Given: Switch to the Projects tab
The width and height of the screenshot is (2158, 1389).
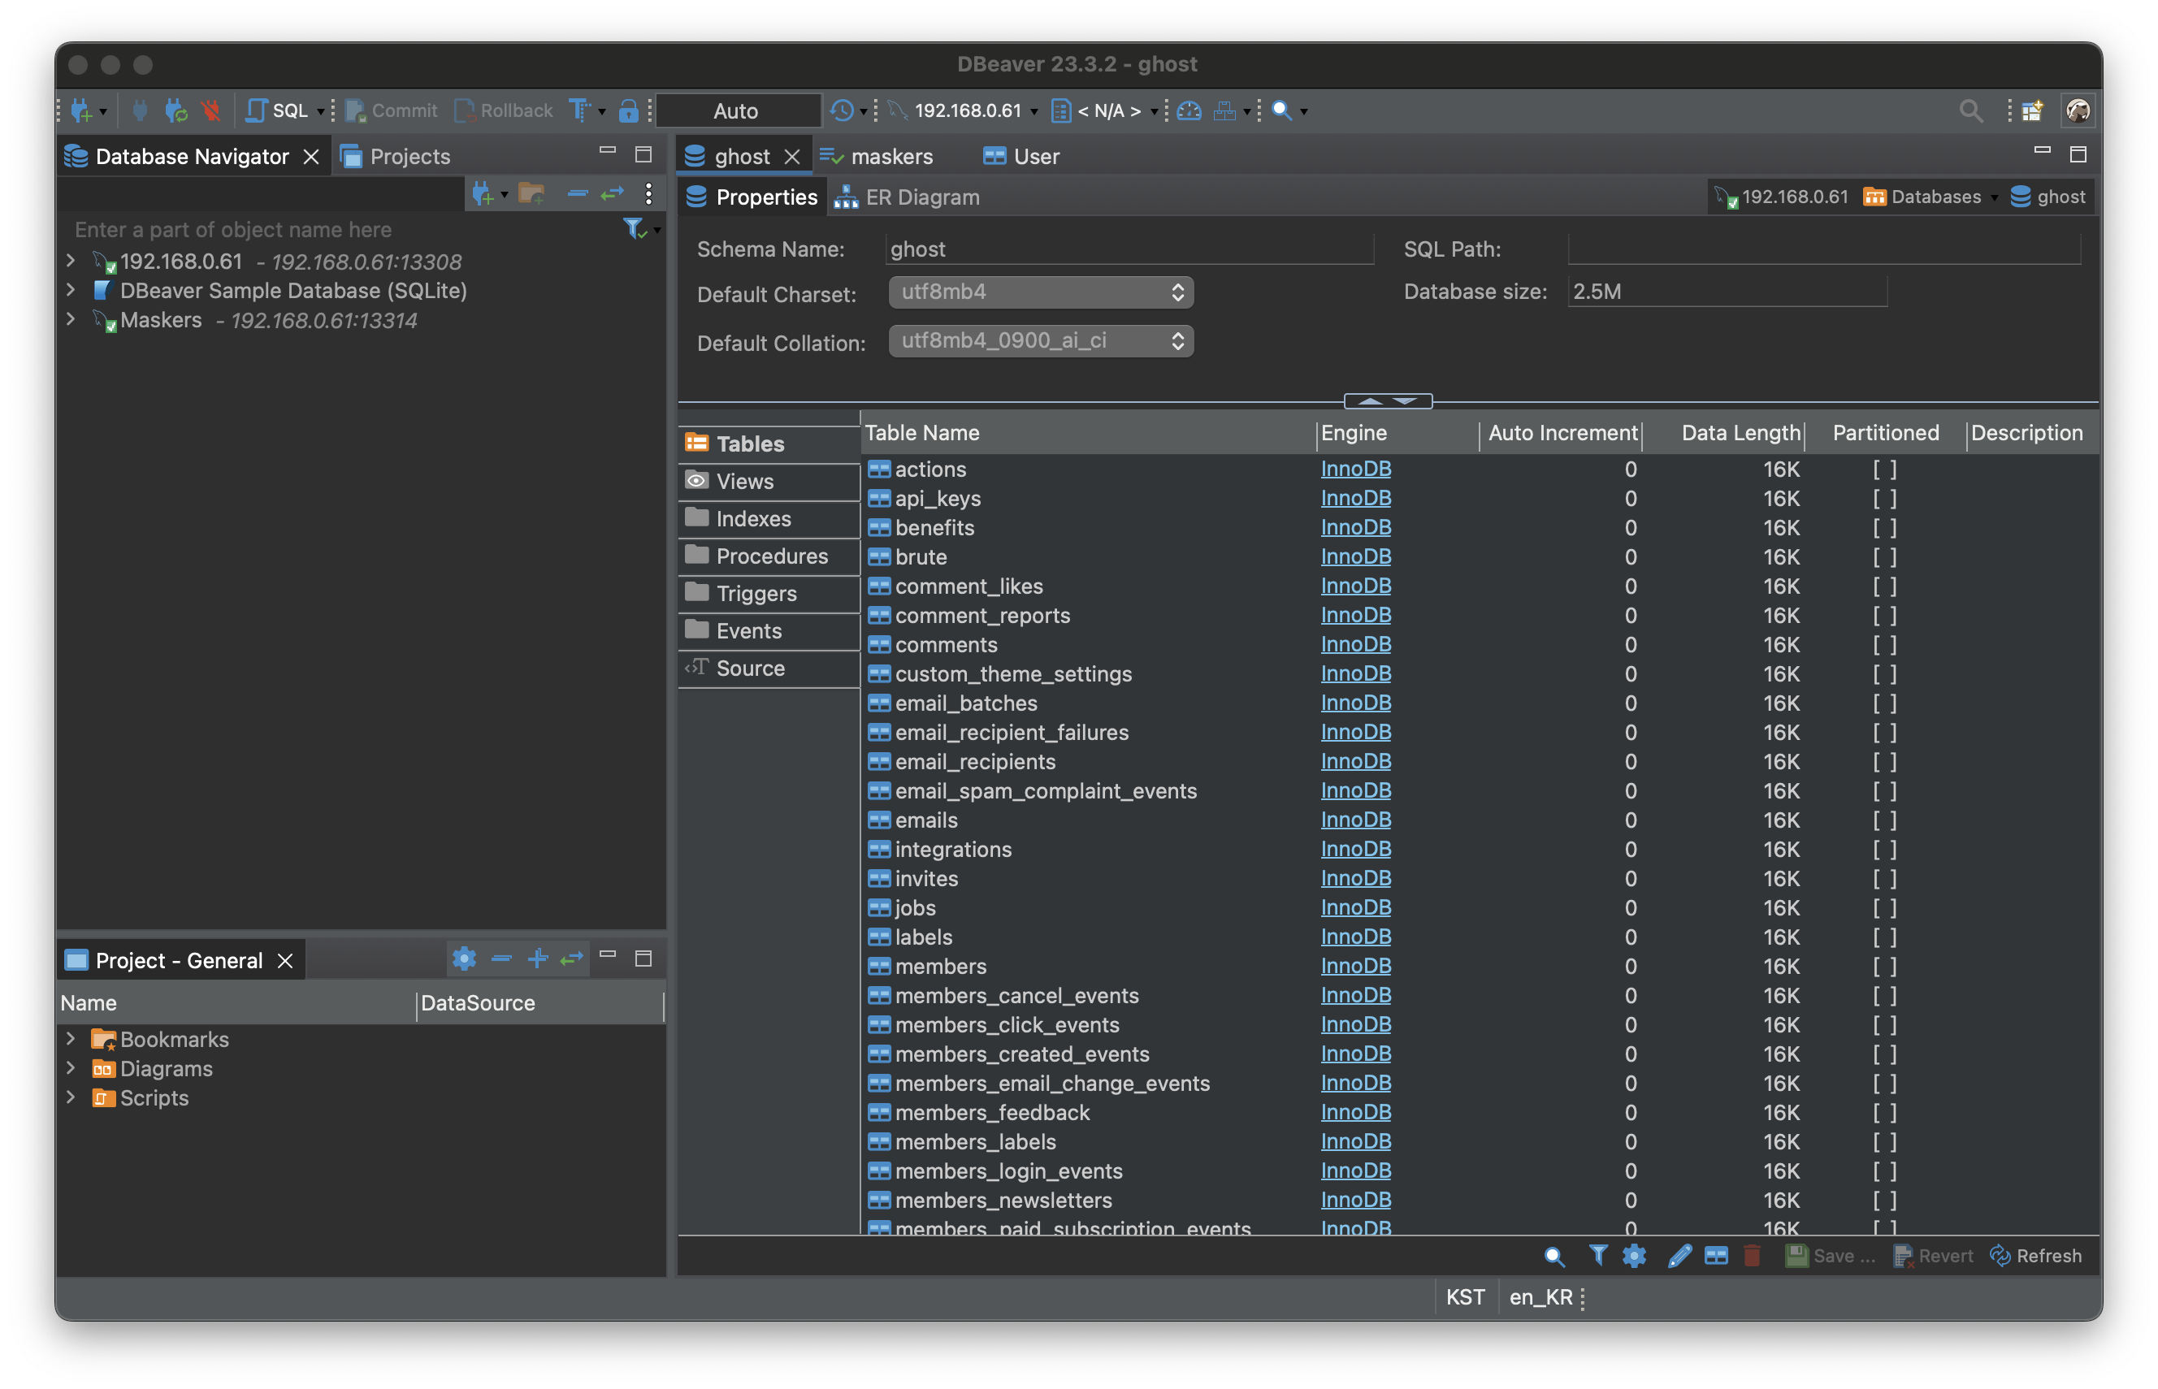Looking at the screenshot, I should click(x=395, y=157).
